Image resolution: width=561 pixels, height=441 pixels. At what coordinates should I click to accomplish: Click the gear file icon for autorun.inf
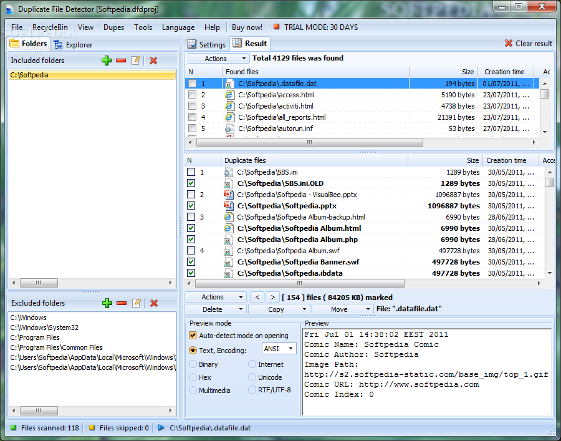(x=229, y=128)
